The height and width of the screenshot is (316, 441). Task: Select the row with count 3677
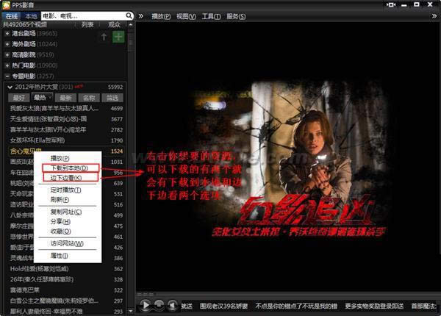(x=66, y=119)
